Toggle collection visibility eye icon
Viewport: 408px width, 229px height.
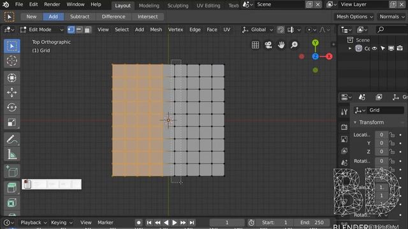click(374, 48)
